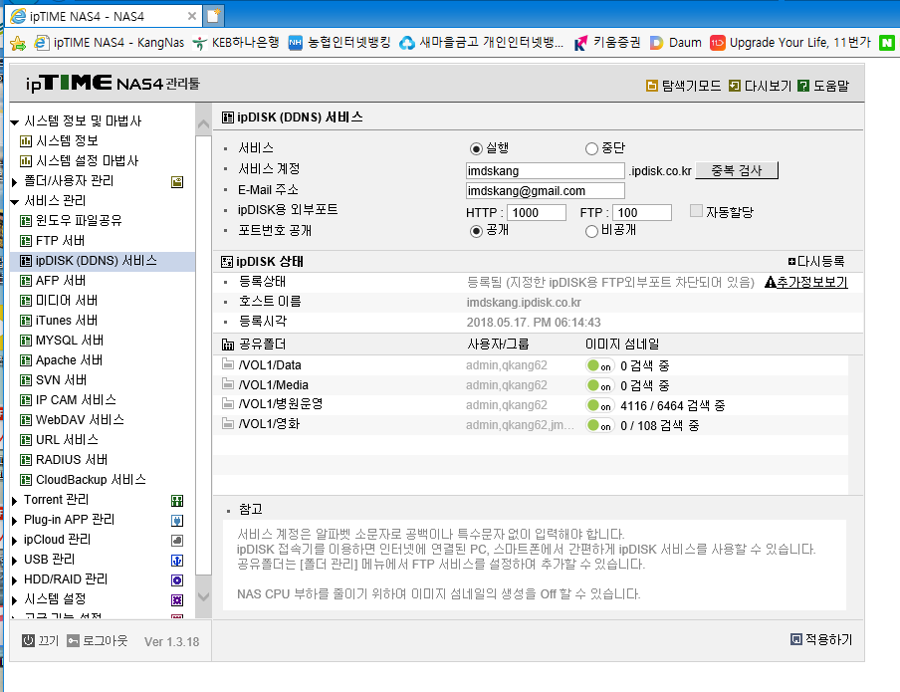Open the WebDAV 서비스 menu item

[80, 420]
